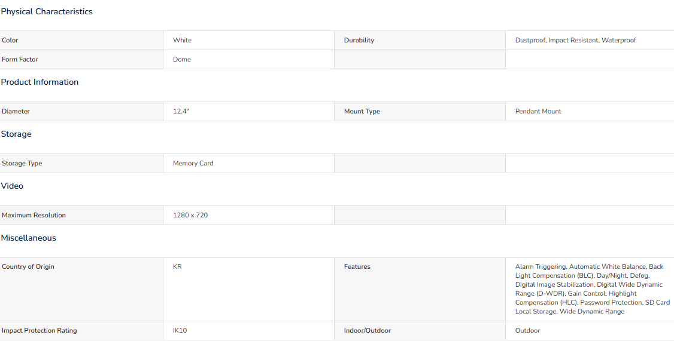The width and height of the screenshot is (674, 341).
Task: Select Dustproof, Impact Resistant, Waterproof text
Action: (576, 41)
